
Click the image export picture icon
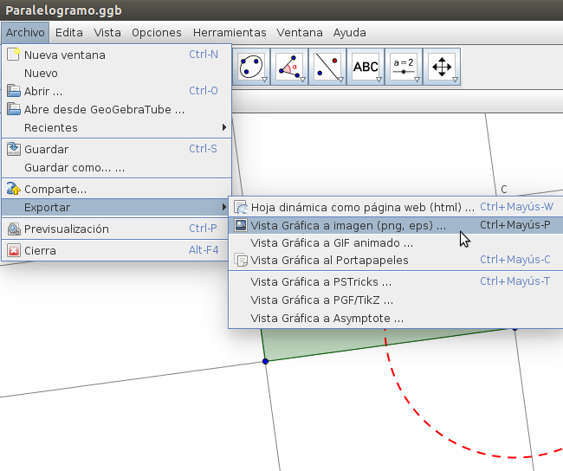pos(241,225)
